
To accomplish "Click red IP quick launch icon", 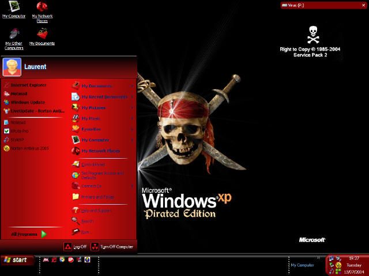I will pos(70,259).
